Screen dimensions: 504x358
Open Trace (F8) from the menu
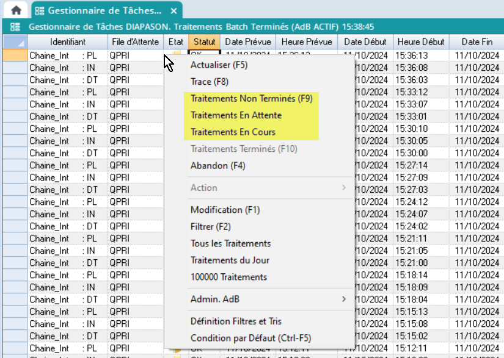click(x=209, y=82)
